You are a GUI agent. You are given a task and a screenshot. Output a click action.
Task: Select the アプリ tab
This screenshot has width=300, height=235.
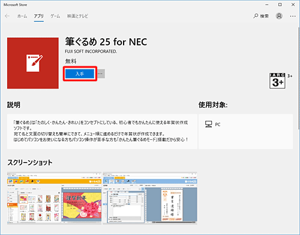click(38, 16)
